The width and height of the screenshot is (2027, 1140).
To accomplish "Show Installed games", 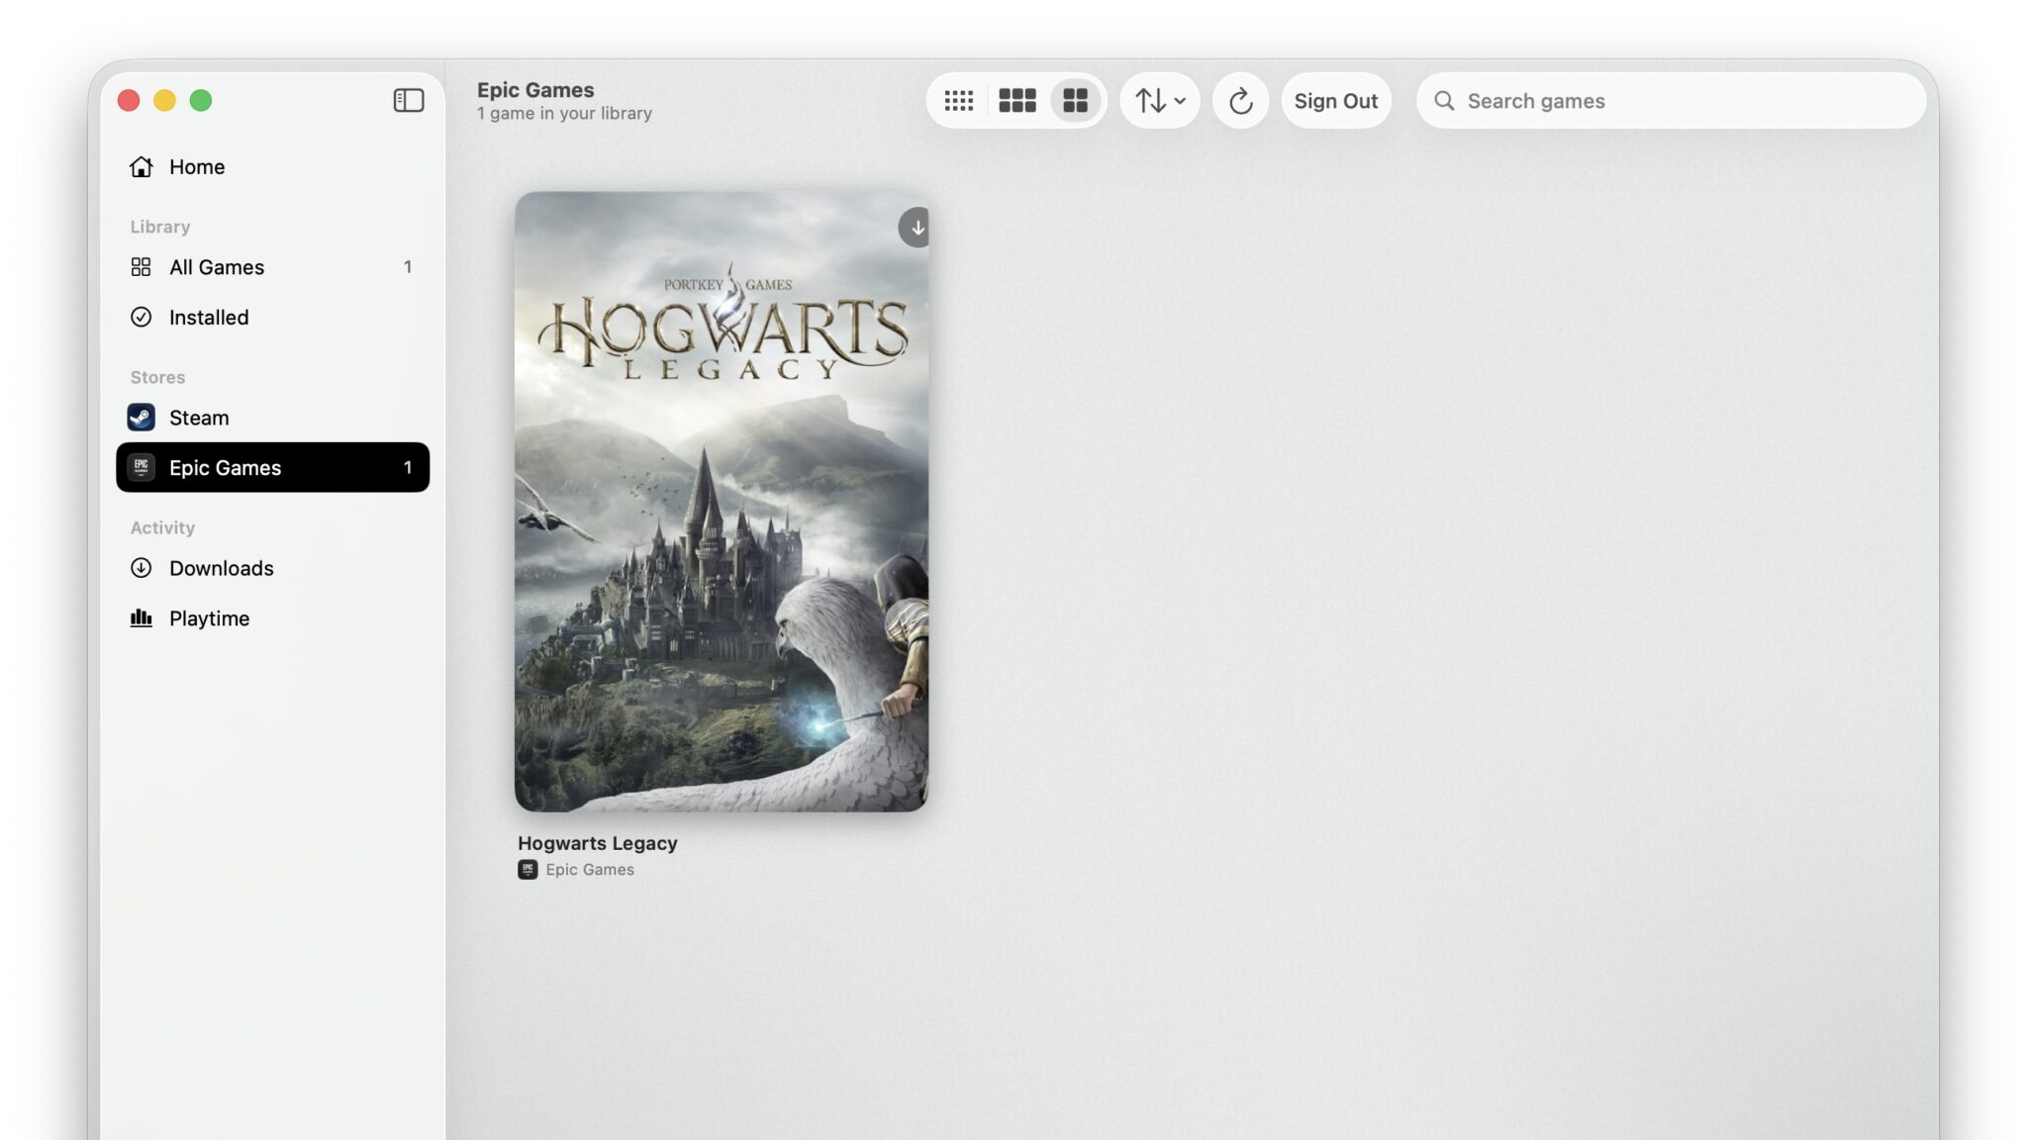I will (x=273, y=318).
